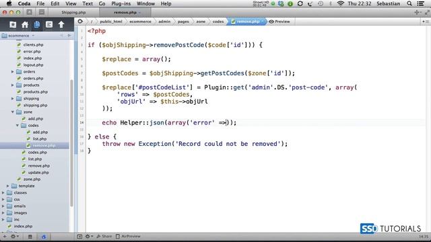This screenshot has width=431, height=242.
Task: Click the admin path segment
Action: (164, 22)
